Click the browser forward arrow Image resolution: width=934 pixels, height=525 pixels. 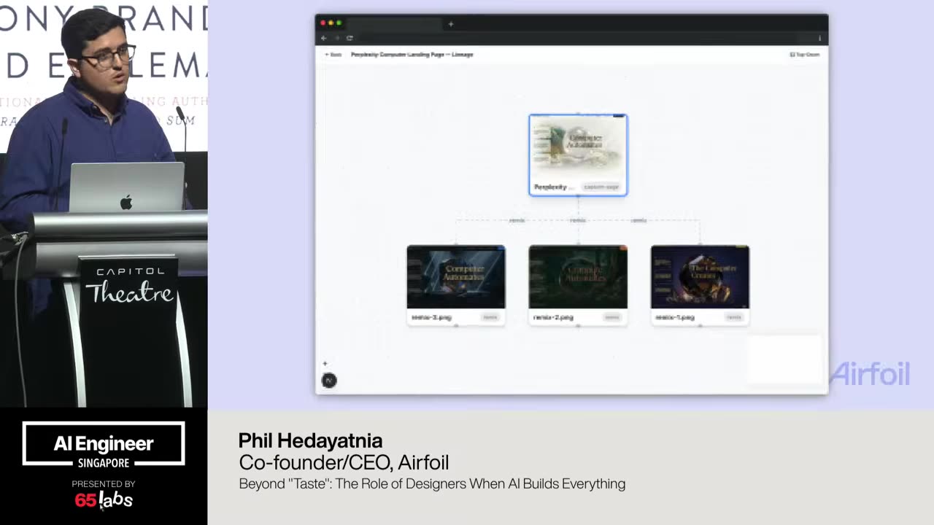pyautogui.click(x=336, y=38)
